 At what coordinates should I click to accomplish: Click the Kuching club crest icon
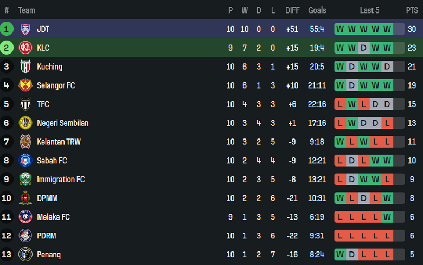click(25, 67)
